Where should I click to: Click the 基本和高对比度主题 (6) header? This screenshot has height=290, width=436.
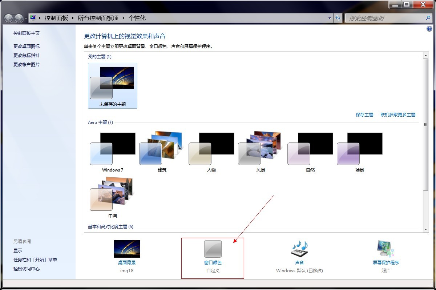click(110, 227)
